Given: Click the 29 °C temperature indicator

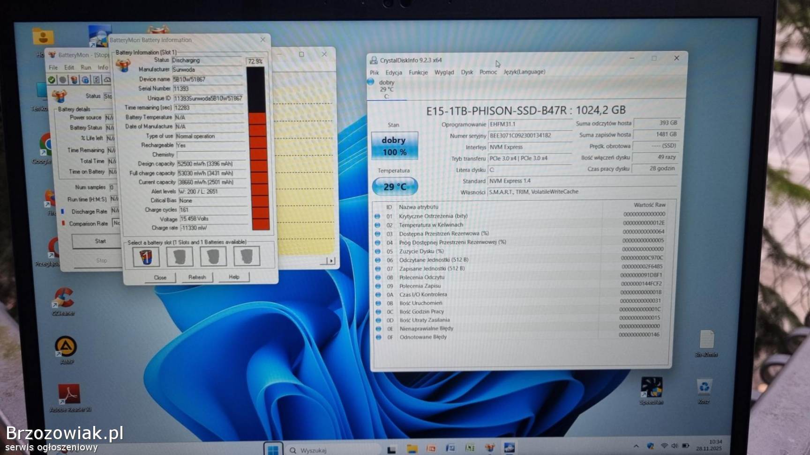Looking at the screenshot, I should [395, 187].
